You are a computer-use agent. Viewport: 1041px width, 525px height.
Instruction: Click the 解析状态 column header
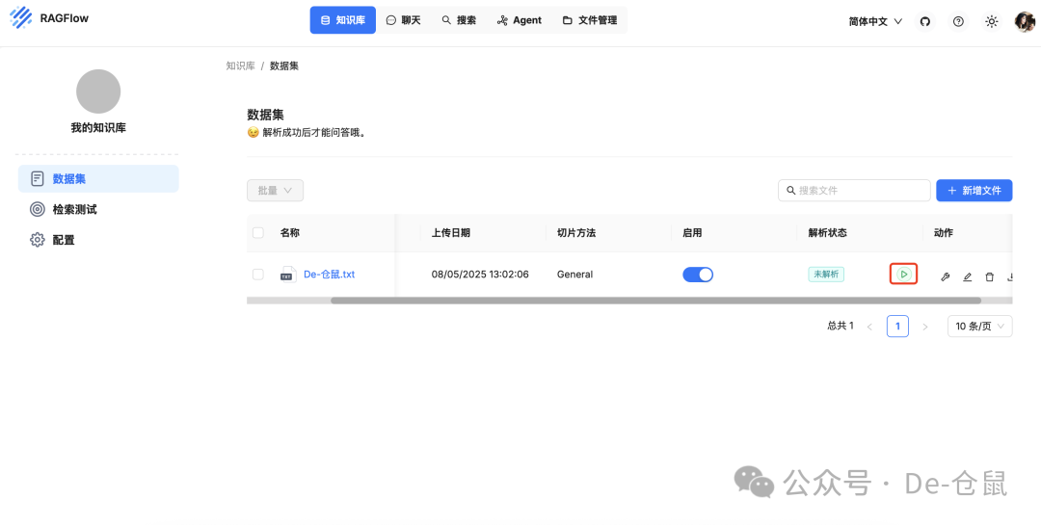coord(827,233)
